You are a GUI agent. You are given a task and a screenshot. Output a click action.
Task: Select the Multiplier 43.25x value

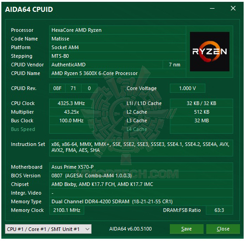click(71, 112)
